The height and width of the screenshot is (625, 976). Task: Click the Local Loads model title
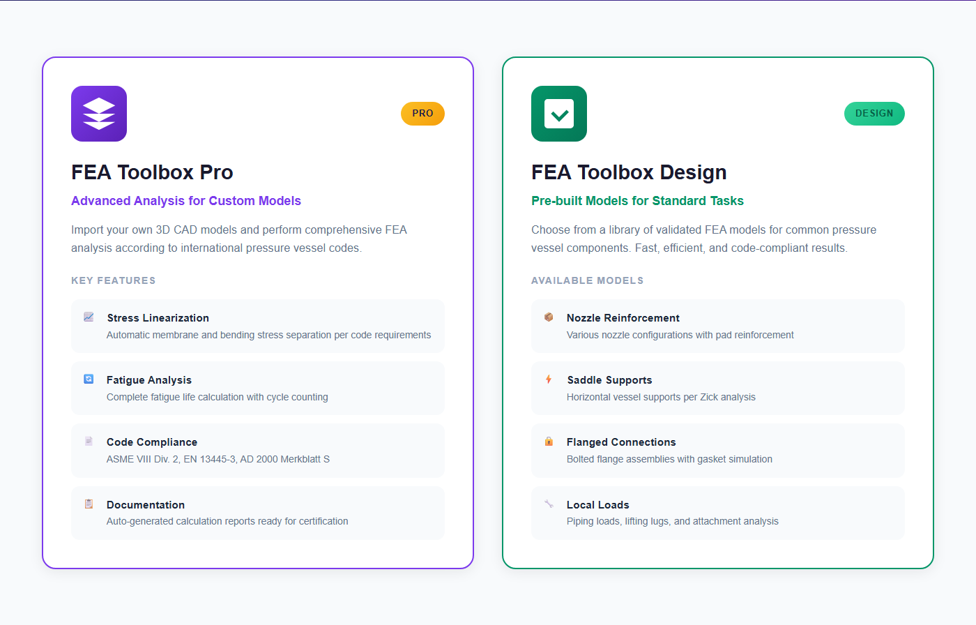tap(598, 505)
